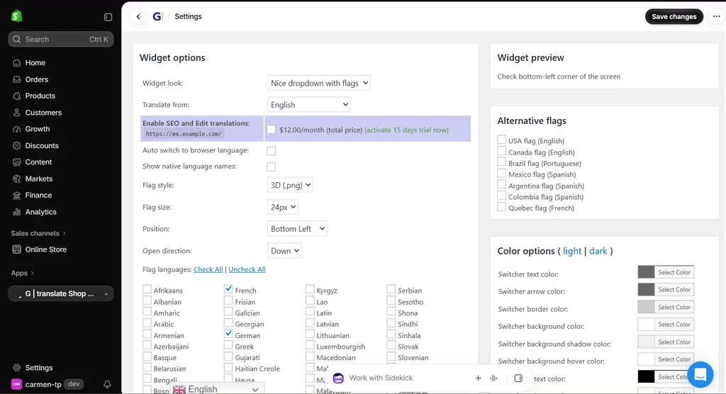
Task: Click the panel icon in Sidekick bar
Action: click(x=518, y=378)
